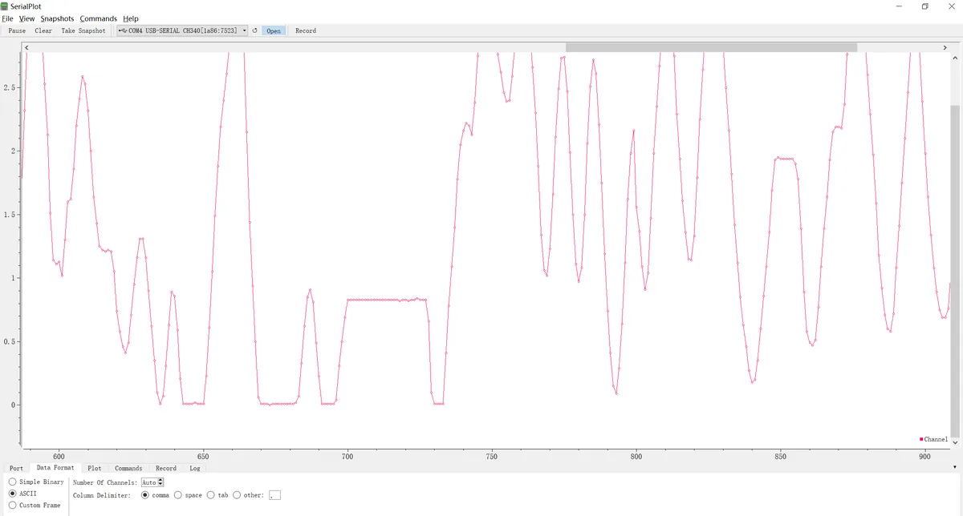The image size is (963, 516).
Task: Click the vertical scrollbar up arrow
Action: (x=955, y=58)
